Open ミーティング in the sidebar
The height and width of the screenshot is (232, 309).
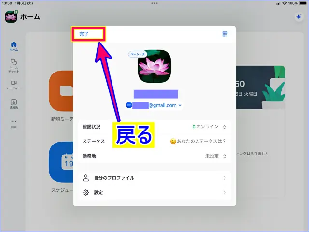coord(14,85)
